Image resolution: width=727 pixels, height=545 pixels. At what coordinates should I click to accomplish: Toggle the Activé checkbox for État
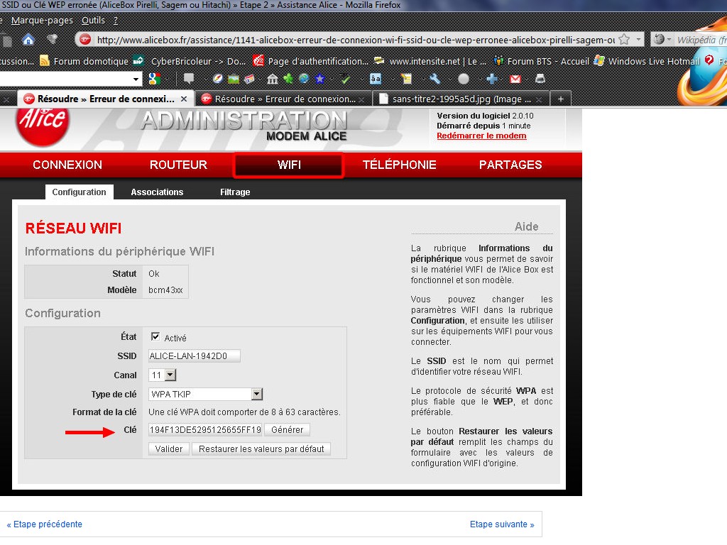(x=155, y=337)
